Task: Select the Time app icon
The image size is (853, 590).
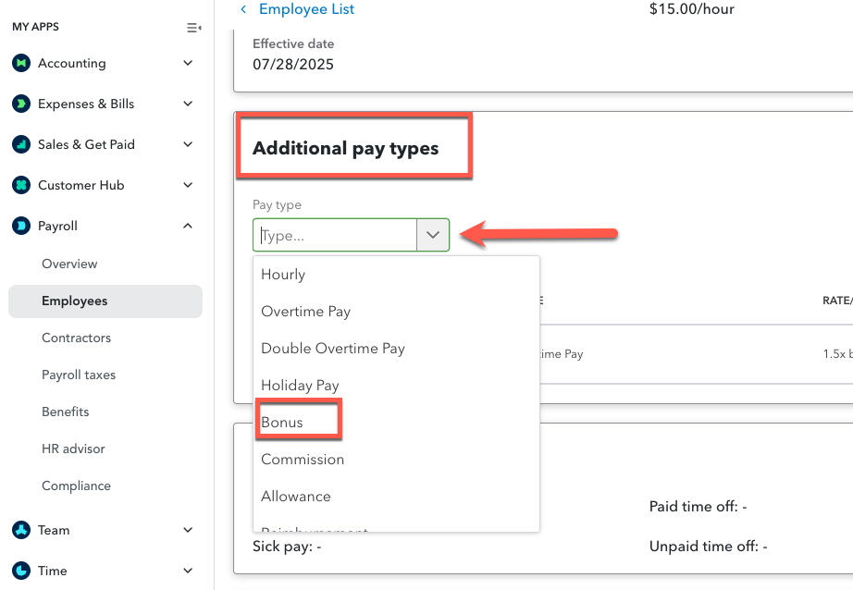Action: [x=21, y=571]
